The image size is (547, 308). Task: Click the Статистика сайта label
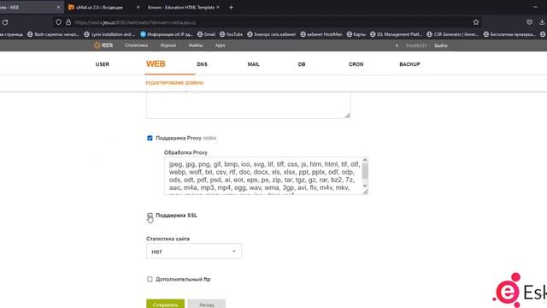pos(168,239)
